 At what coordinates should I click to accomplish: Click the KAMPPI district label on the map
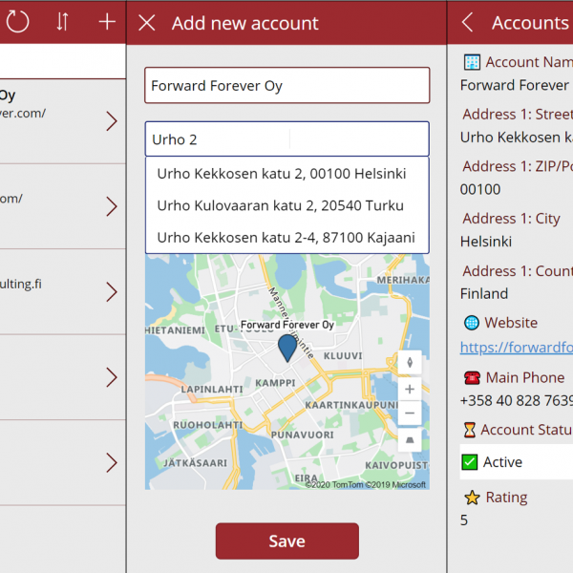click(275, 383)
